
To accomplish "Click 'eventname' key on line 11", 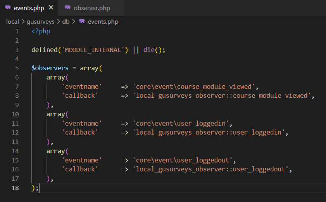I will [82, 123].
